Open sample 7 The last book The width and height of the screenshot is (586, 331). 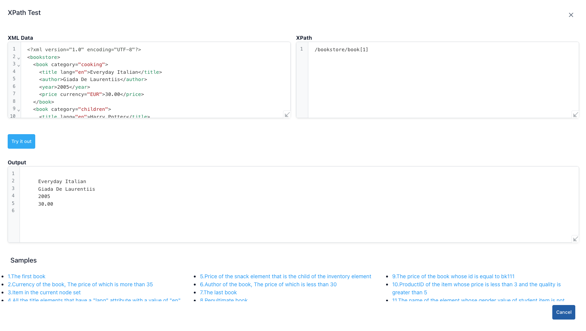click(218, 292)
